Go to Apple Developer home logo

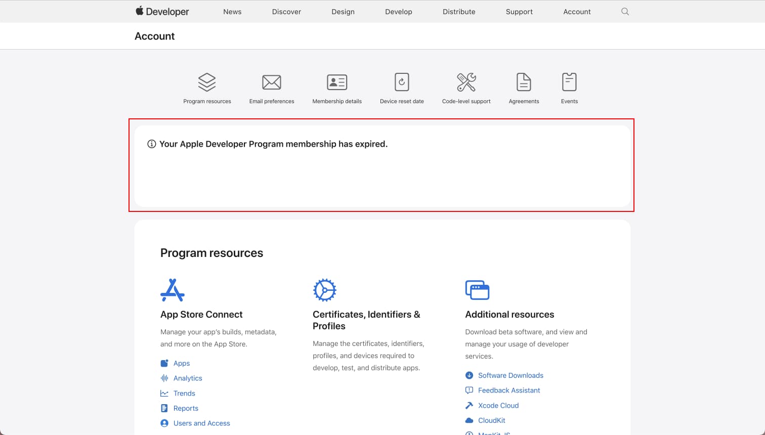coord(162,12)
